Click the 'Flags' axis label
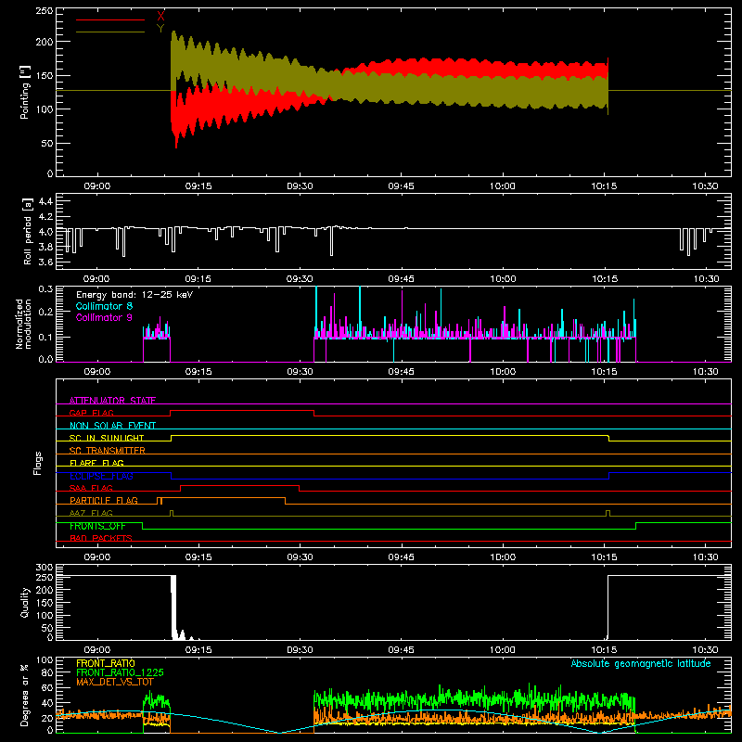 click(37, 463)
